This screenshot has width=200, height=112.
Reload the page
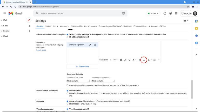coord(11,7)
